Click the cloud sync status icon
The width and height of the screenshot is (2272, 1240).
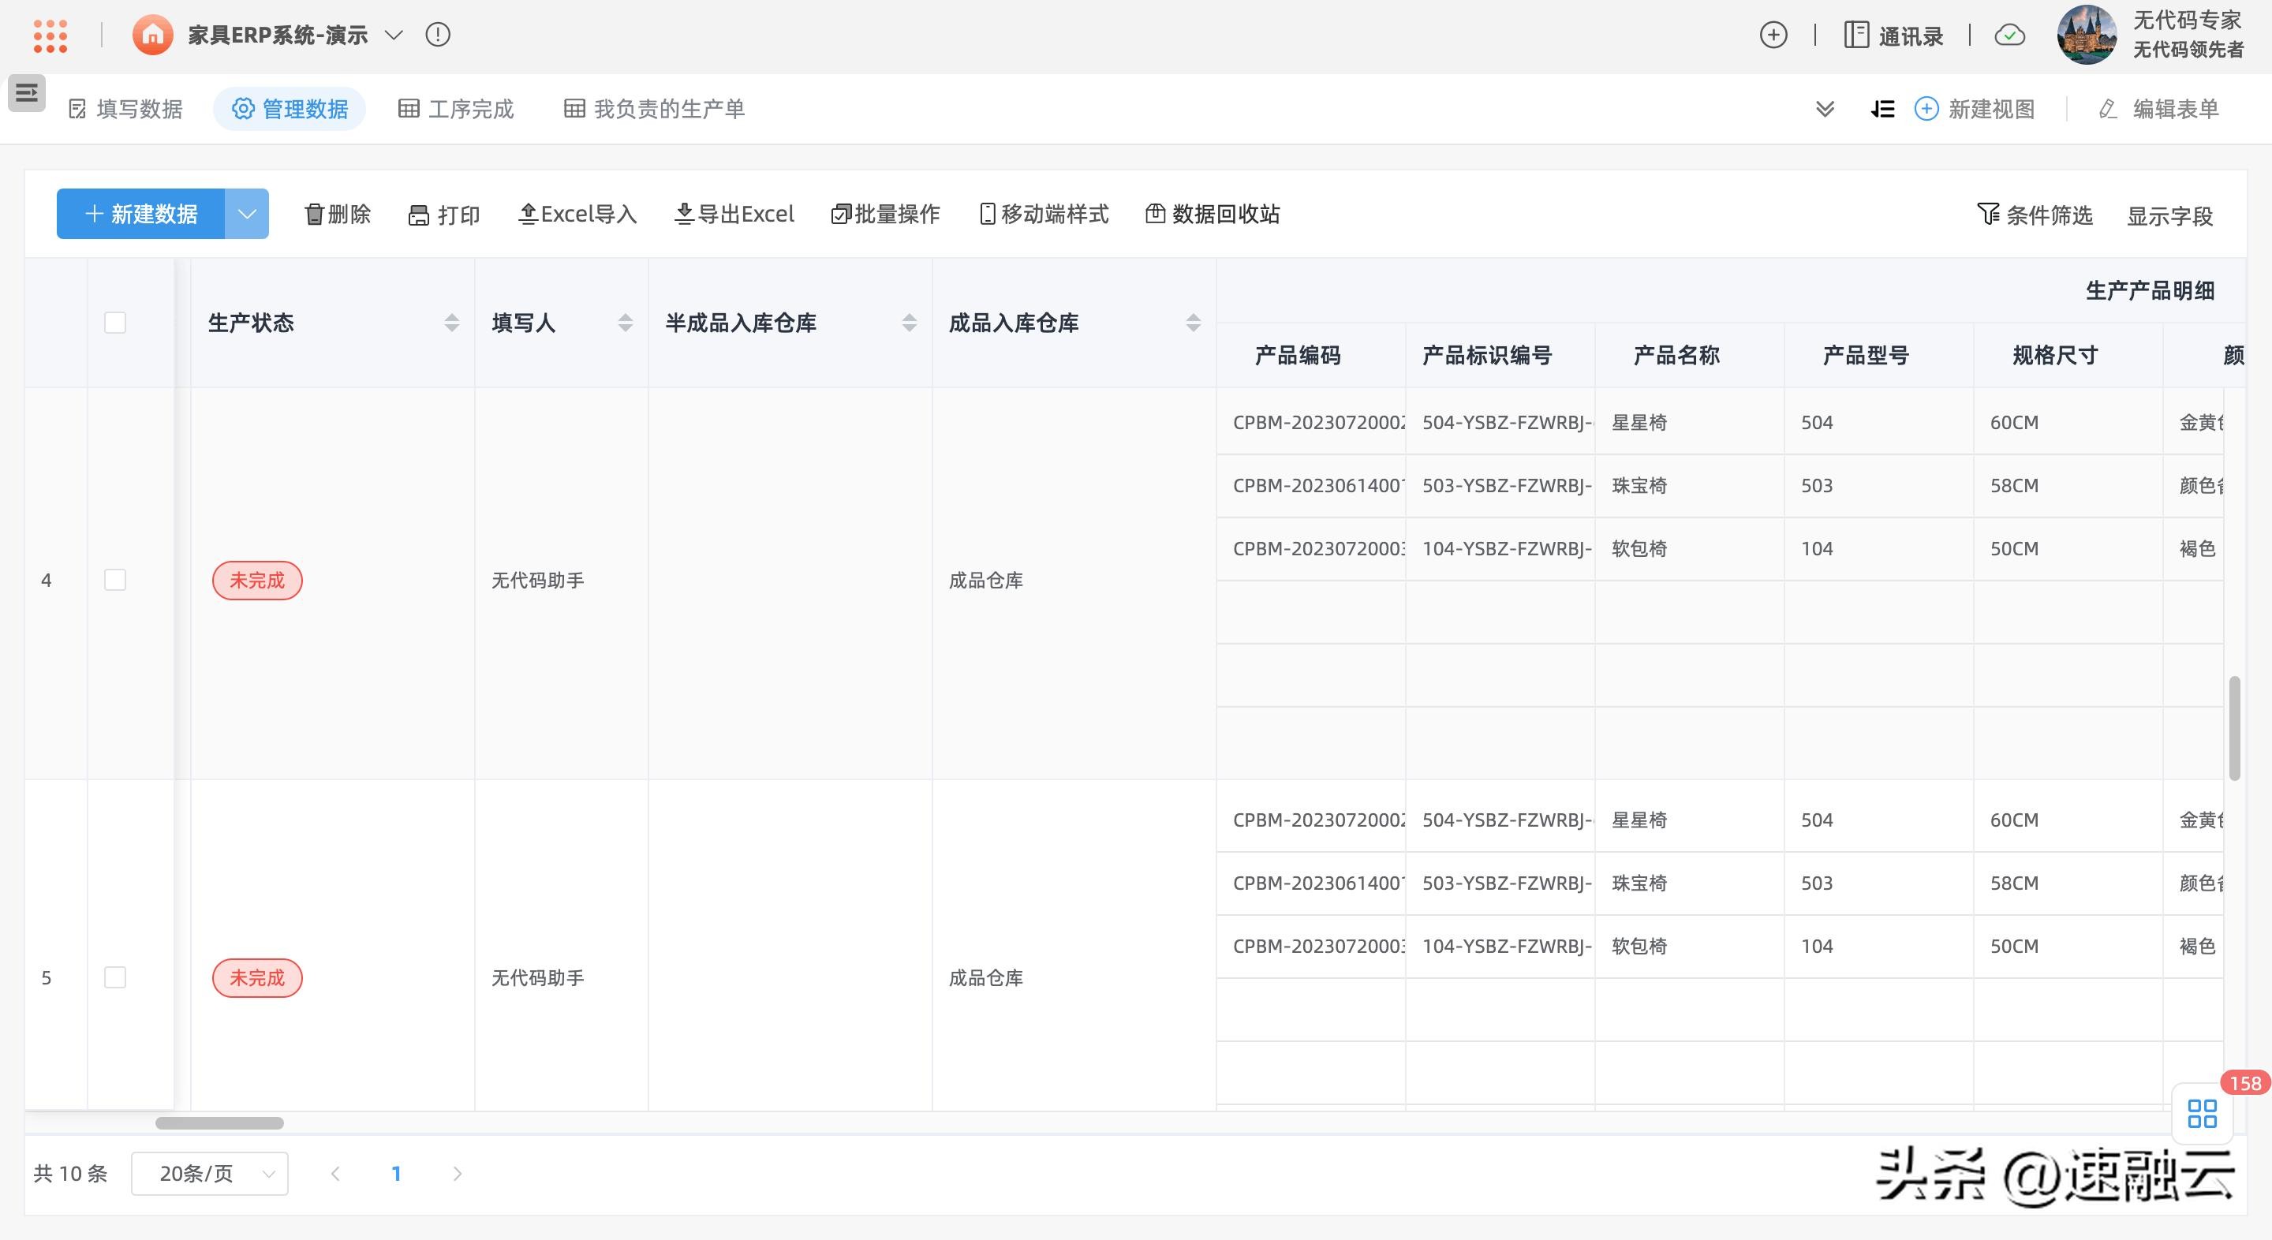pyautogui.click(x=2010, y=35)
